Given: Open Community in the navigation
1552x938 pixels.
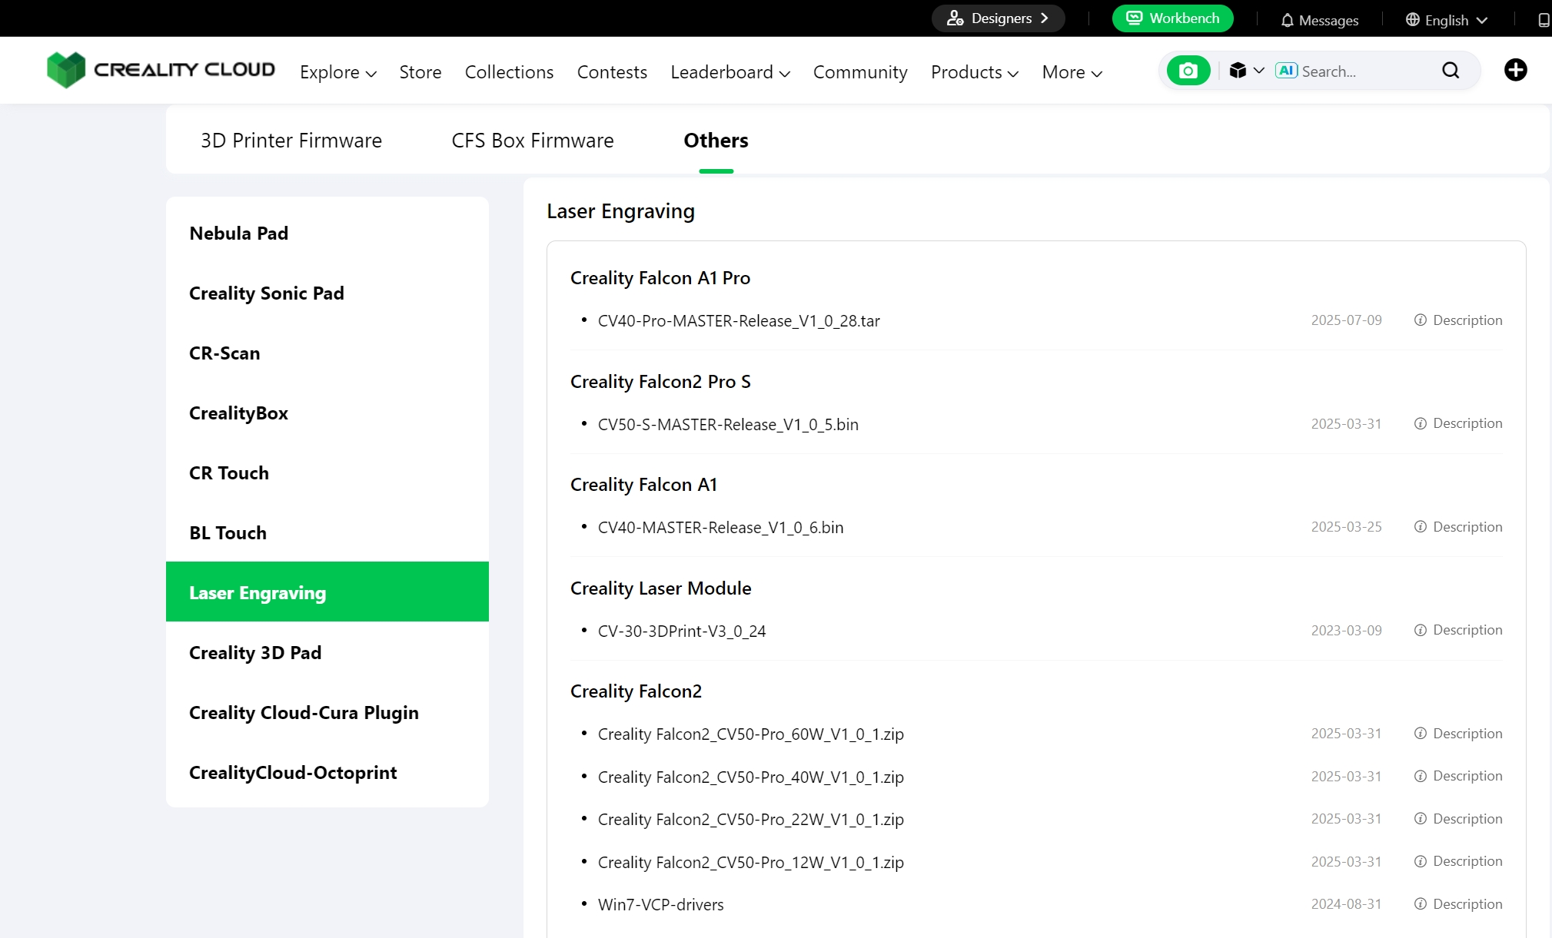Looking at the screenshot, I should point(860,72).
